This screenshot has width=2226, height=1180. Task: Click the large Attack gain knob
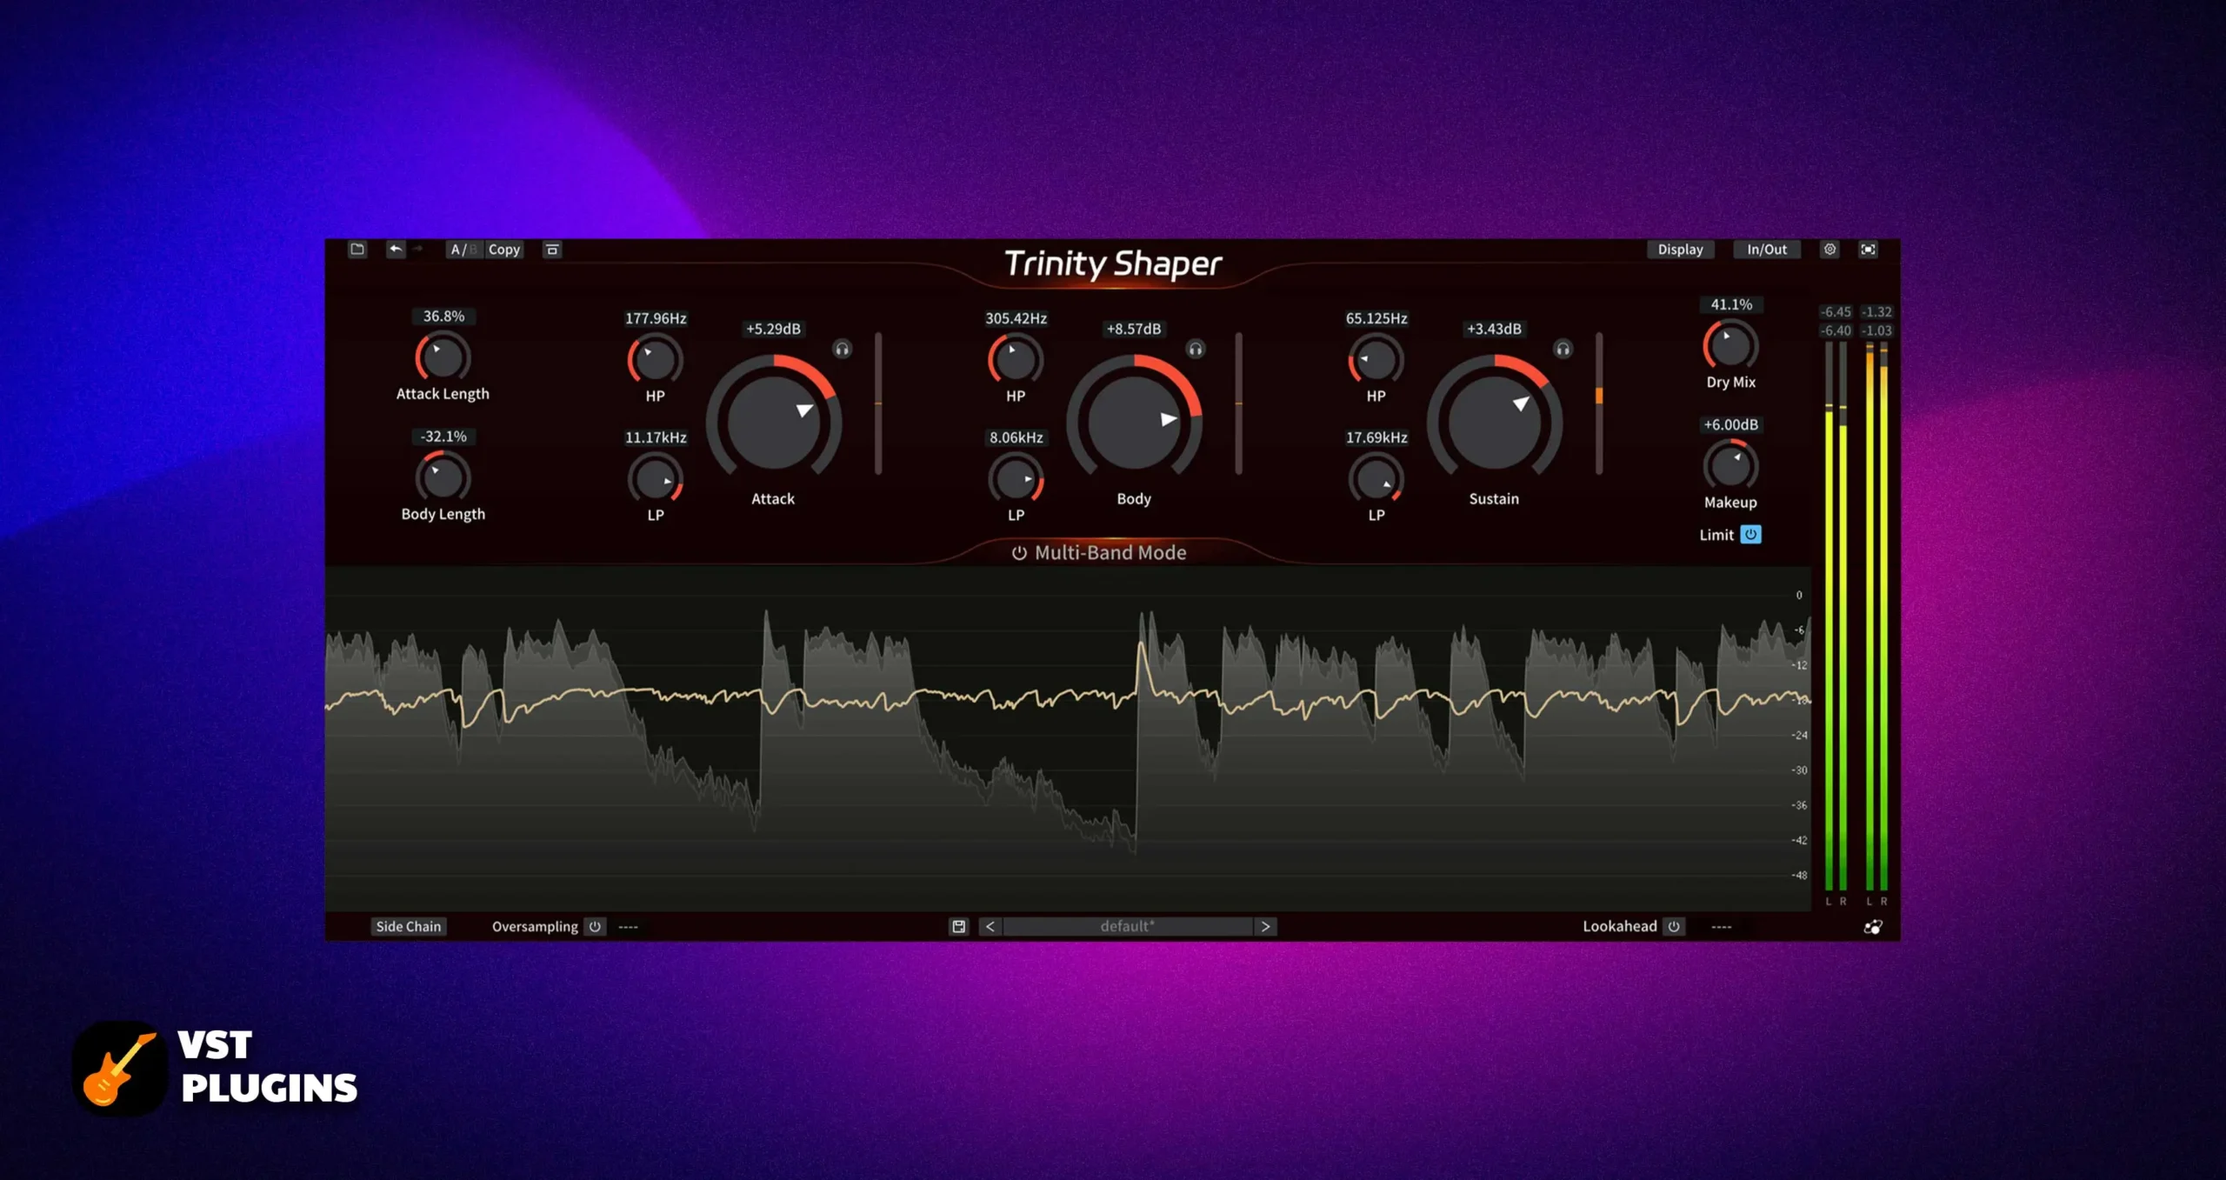773,423
